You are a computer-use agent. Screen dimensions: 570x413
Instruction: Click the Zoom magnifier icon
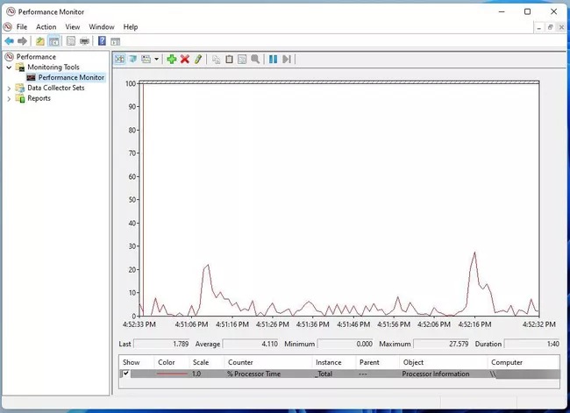pos(255,59)
